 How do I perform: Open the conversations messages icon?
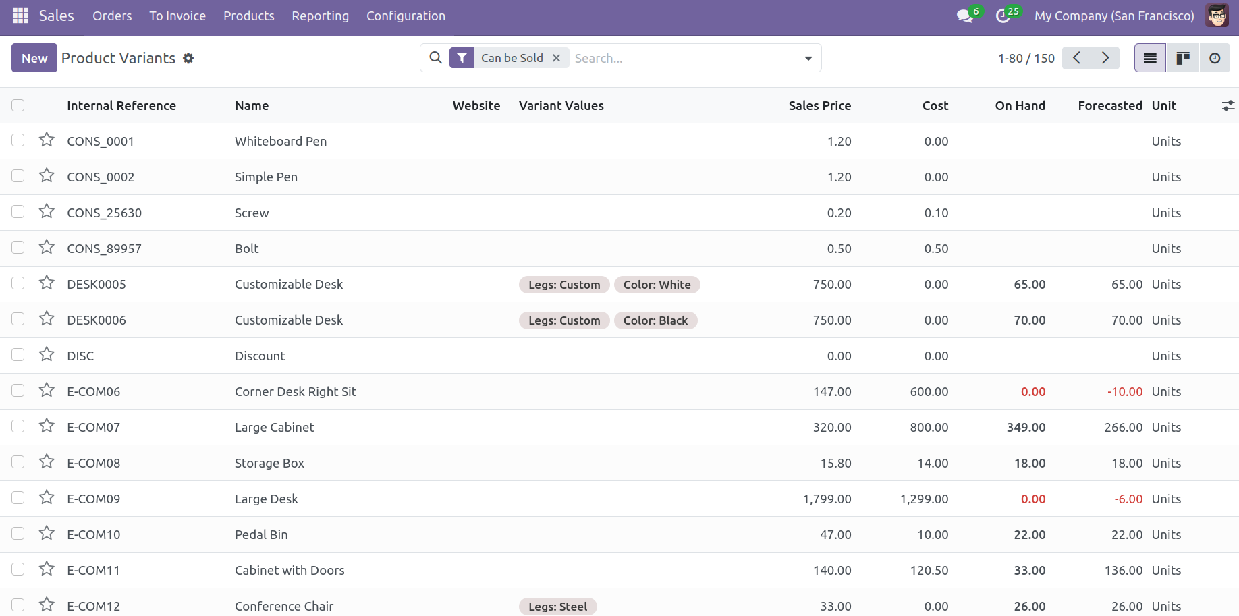pyautogui.click(x=965, y=16)
